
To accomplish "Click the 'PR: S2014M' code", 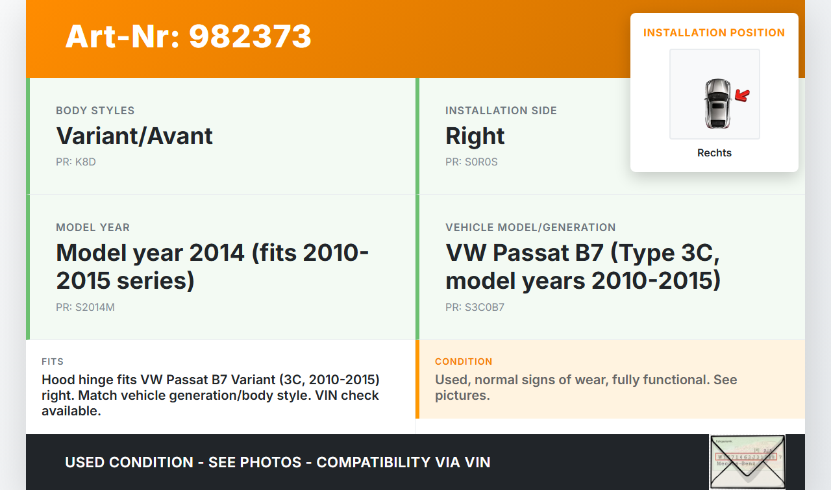I will pos(85,307).
